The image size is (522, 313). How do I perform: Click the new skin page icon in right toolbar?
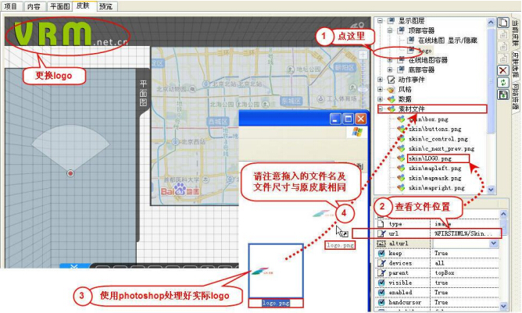502,23
